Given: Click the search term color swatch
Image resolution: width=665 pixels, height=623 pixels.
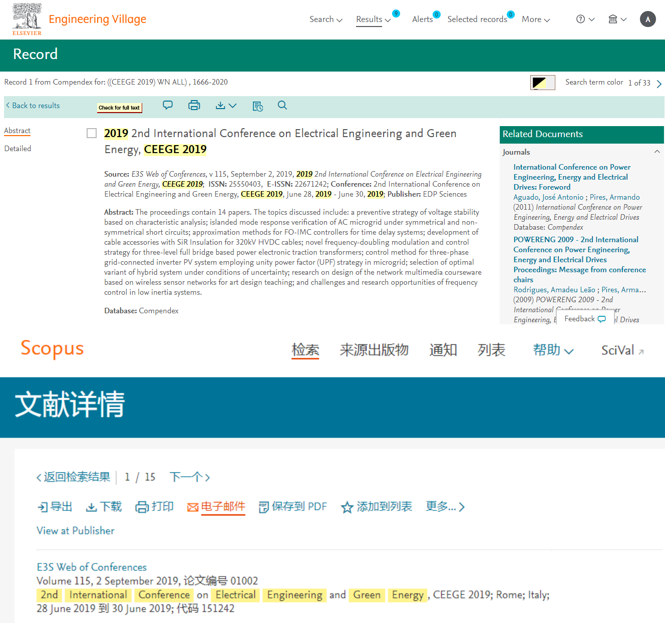Looking at the screenshot, I should coord(542,83).
